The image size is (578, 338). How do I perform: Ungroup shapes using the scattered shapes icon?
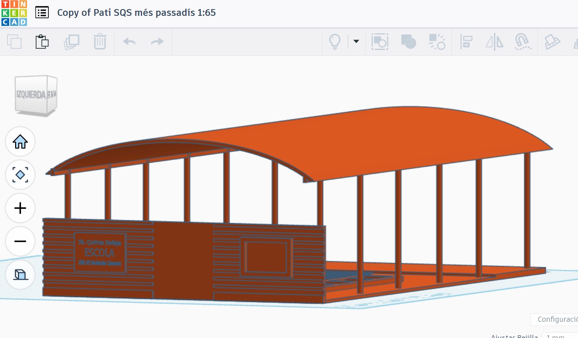tap(437, 42)
